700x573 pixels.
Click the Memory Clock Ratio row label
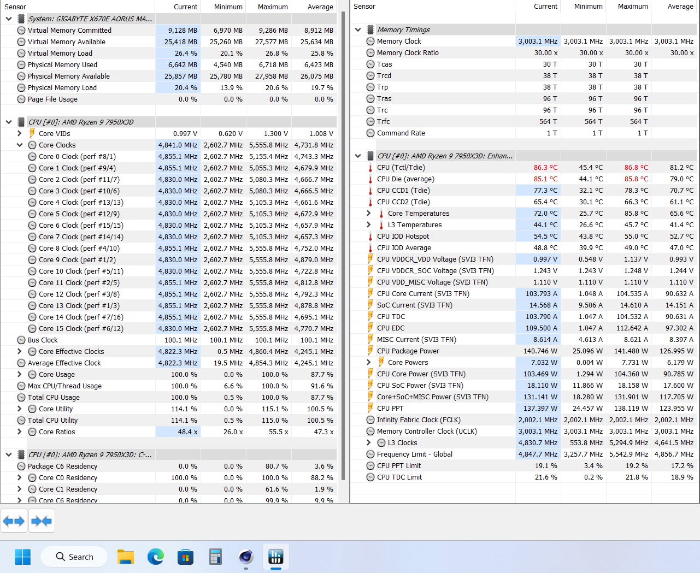click(x=408, y=53)
